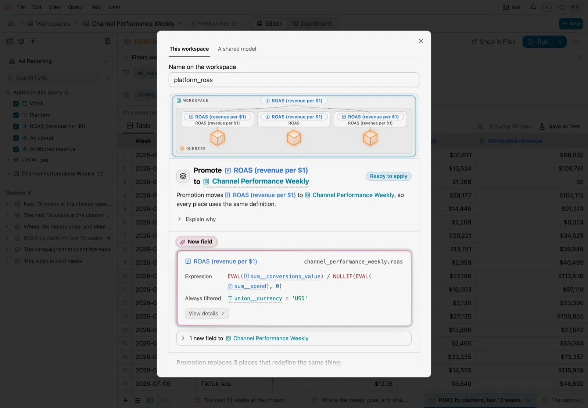Go to home icon in breadcrumb
588x408 pixels.
pos(11,24)
